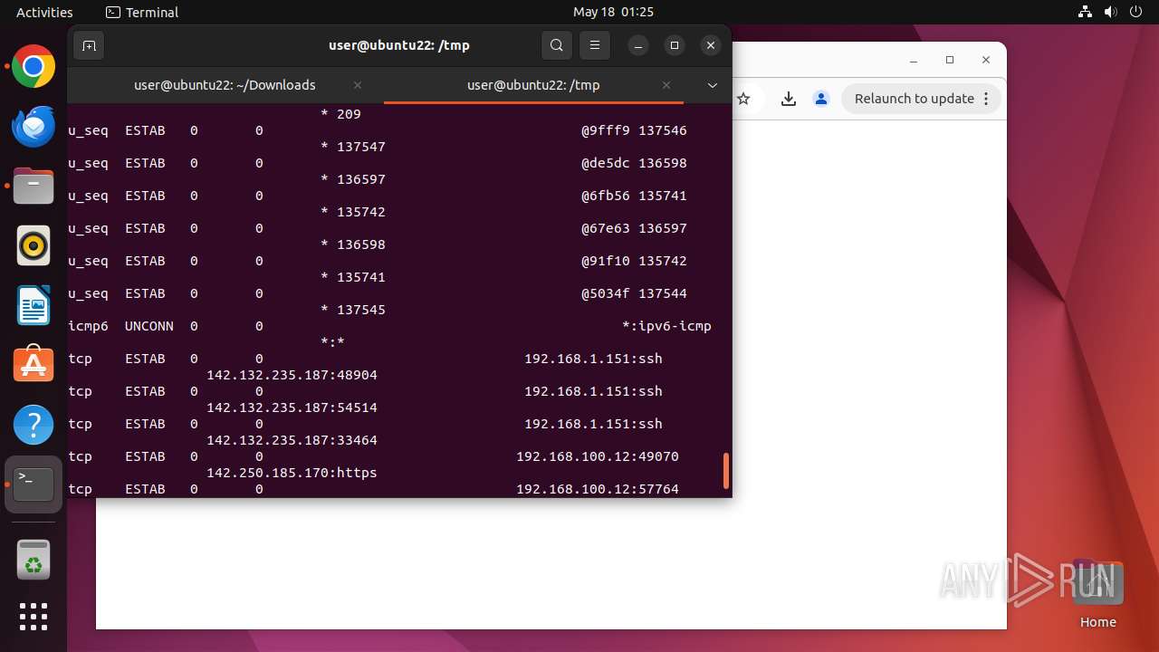
Task: Open the Chrome profile avatar
Action: pyautogui.click(x=820, y=99)
